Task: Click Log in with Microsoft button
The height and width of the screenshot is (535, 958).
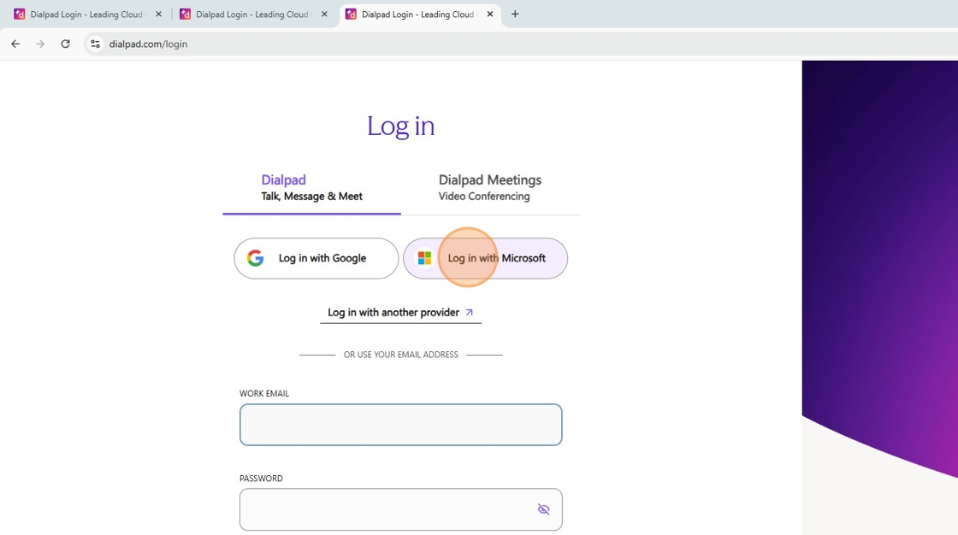Action: [x=485, y=258]
